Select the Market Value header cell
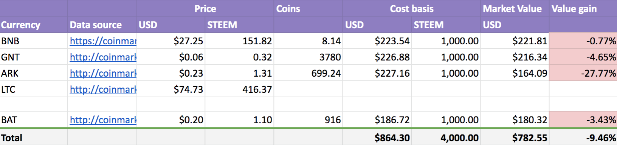This screenshot has height=145, width=617. click(515, 9)
